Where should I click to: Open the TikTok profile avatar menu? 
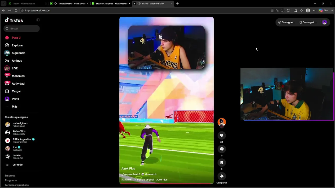(325, 22)
